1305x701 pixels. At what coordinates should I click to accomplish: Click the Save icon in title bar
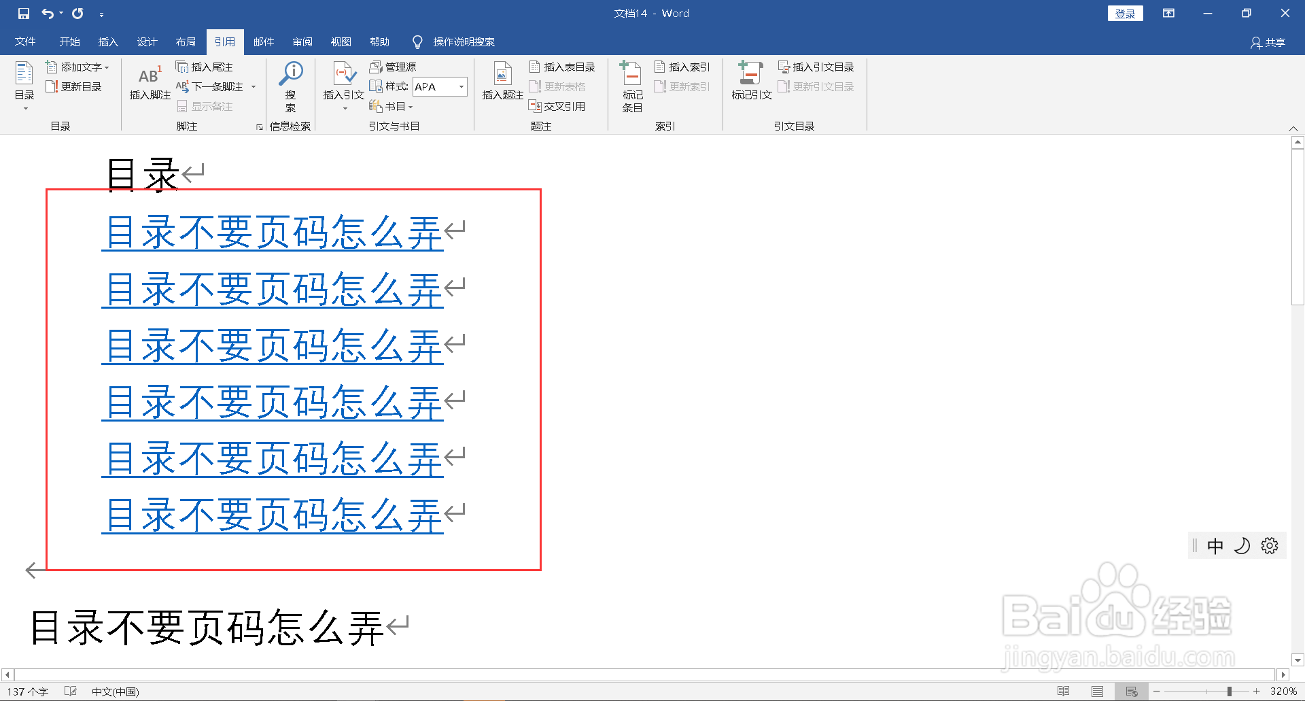[24, 14]
